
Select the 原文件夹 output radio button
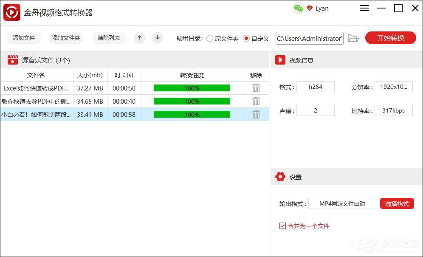click(210, 38)
